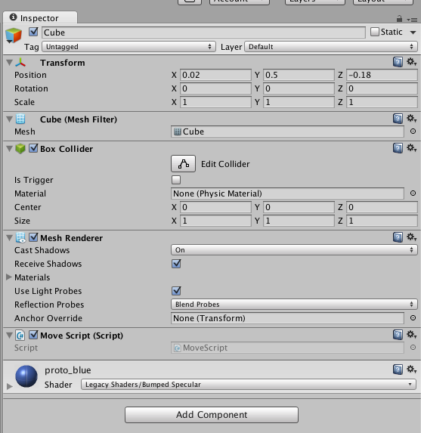Click the green Box Collider icon

20,149
